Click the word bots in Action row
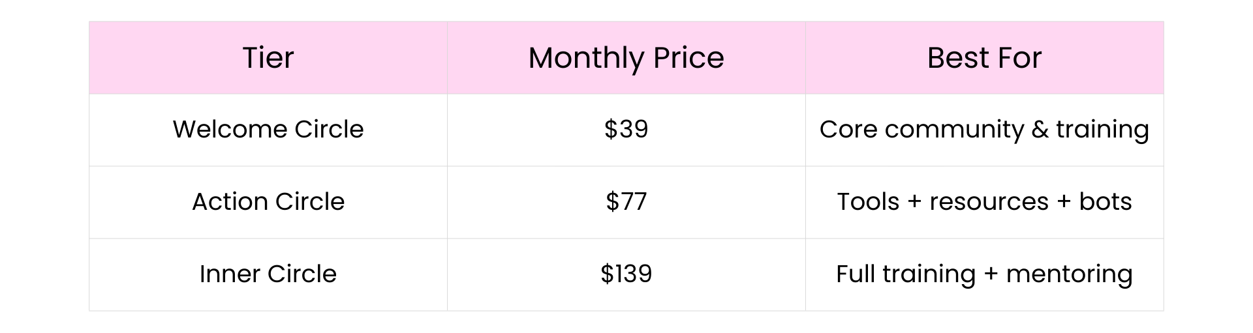 click(1105, 202)
